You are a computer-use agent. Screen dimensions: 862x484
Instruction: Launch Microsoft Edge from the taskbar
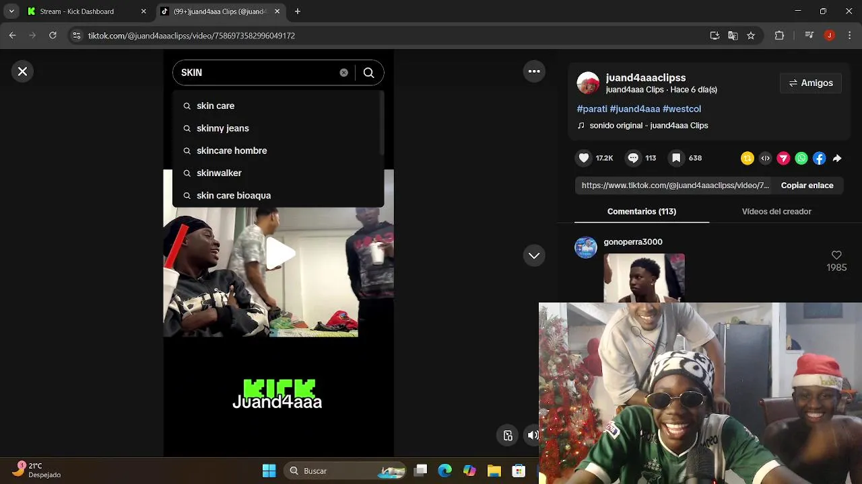pos(445,471)
